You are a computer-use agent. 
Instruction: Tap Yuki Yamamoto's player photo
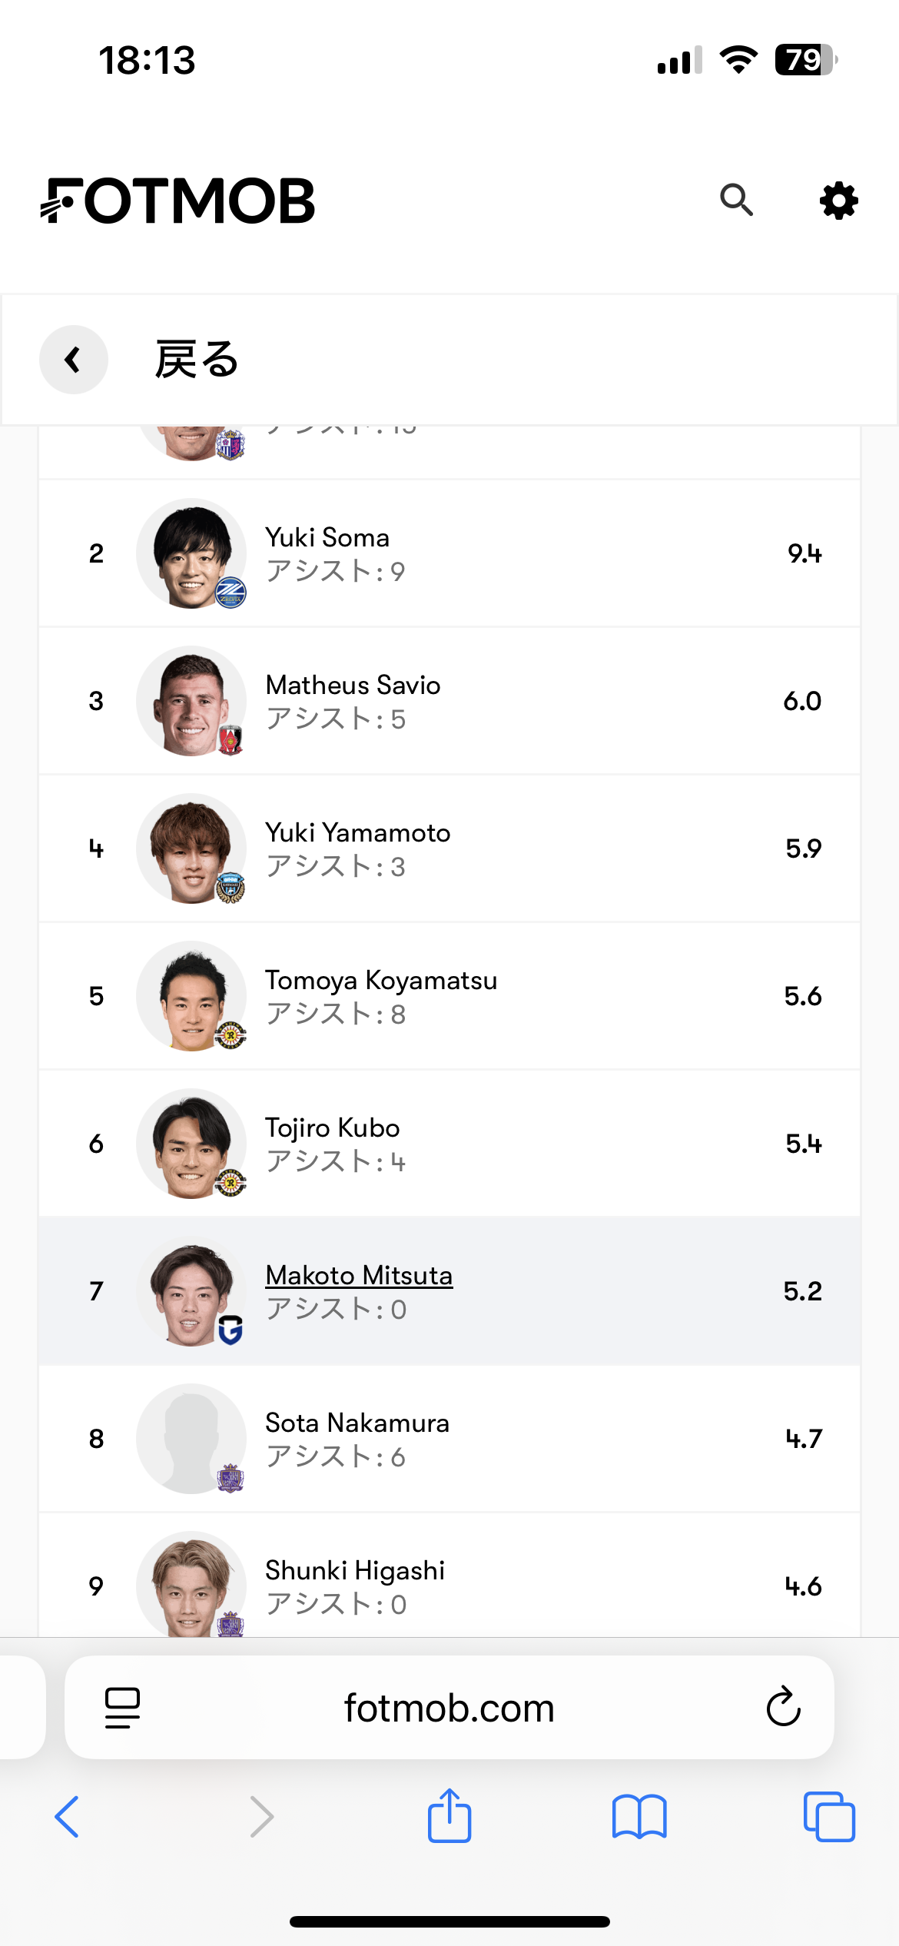click(x=191, y=848)
